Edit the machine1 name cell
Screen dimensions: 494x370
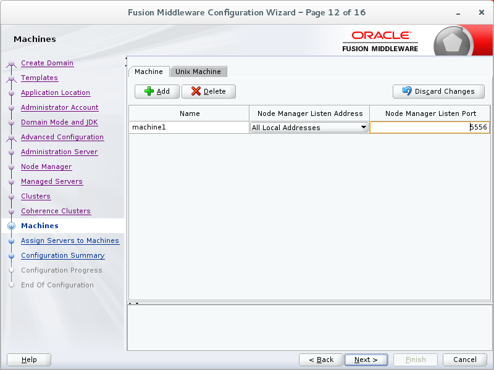[189, 128]
